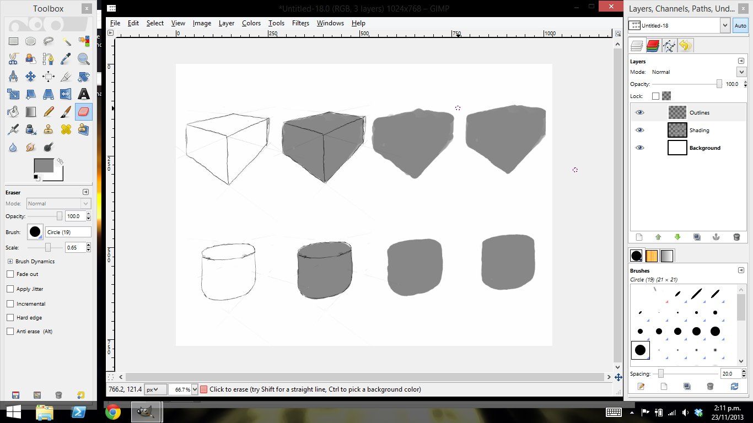Open the layer Mode dropdown
Image resolution: width=753 pixels, height=423 pixels.
tap(741, 72)
